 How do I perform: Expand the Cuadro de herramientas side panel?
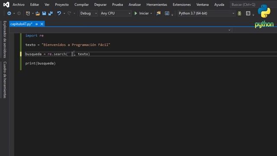5,80
